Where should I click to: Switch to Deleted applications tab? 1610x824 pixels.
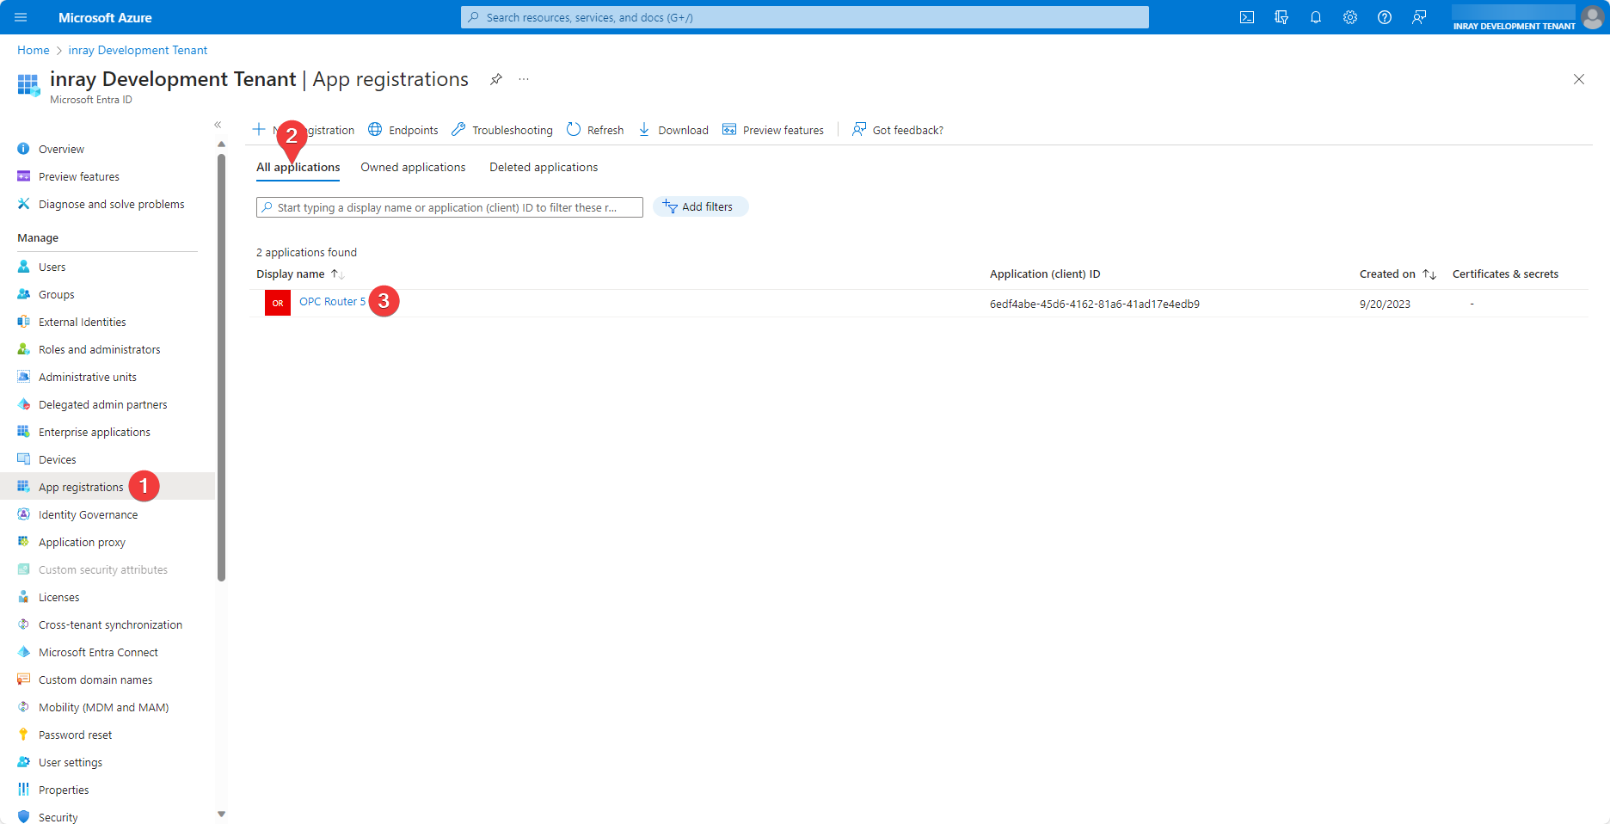click(x=544, y=167)
